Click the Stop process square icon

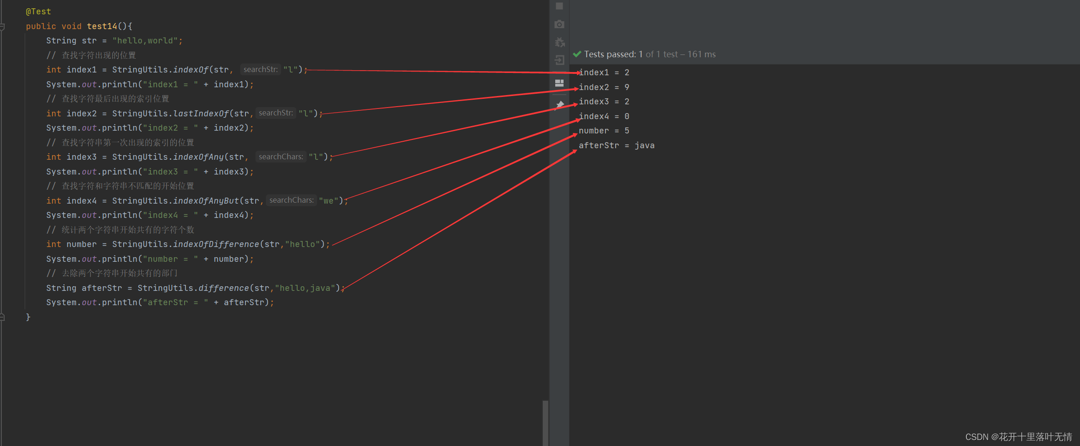point(559,6)
